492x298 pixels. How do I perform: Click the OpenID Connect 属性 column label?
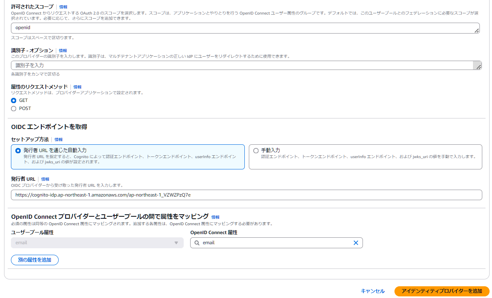(214, 232)
